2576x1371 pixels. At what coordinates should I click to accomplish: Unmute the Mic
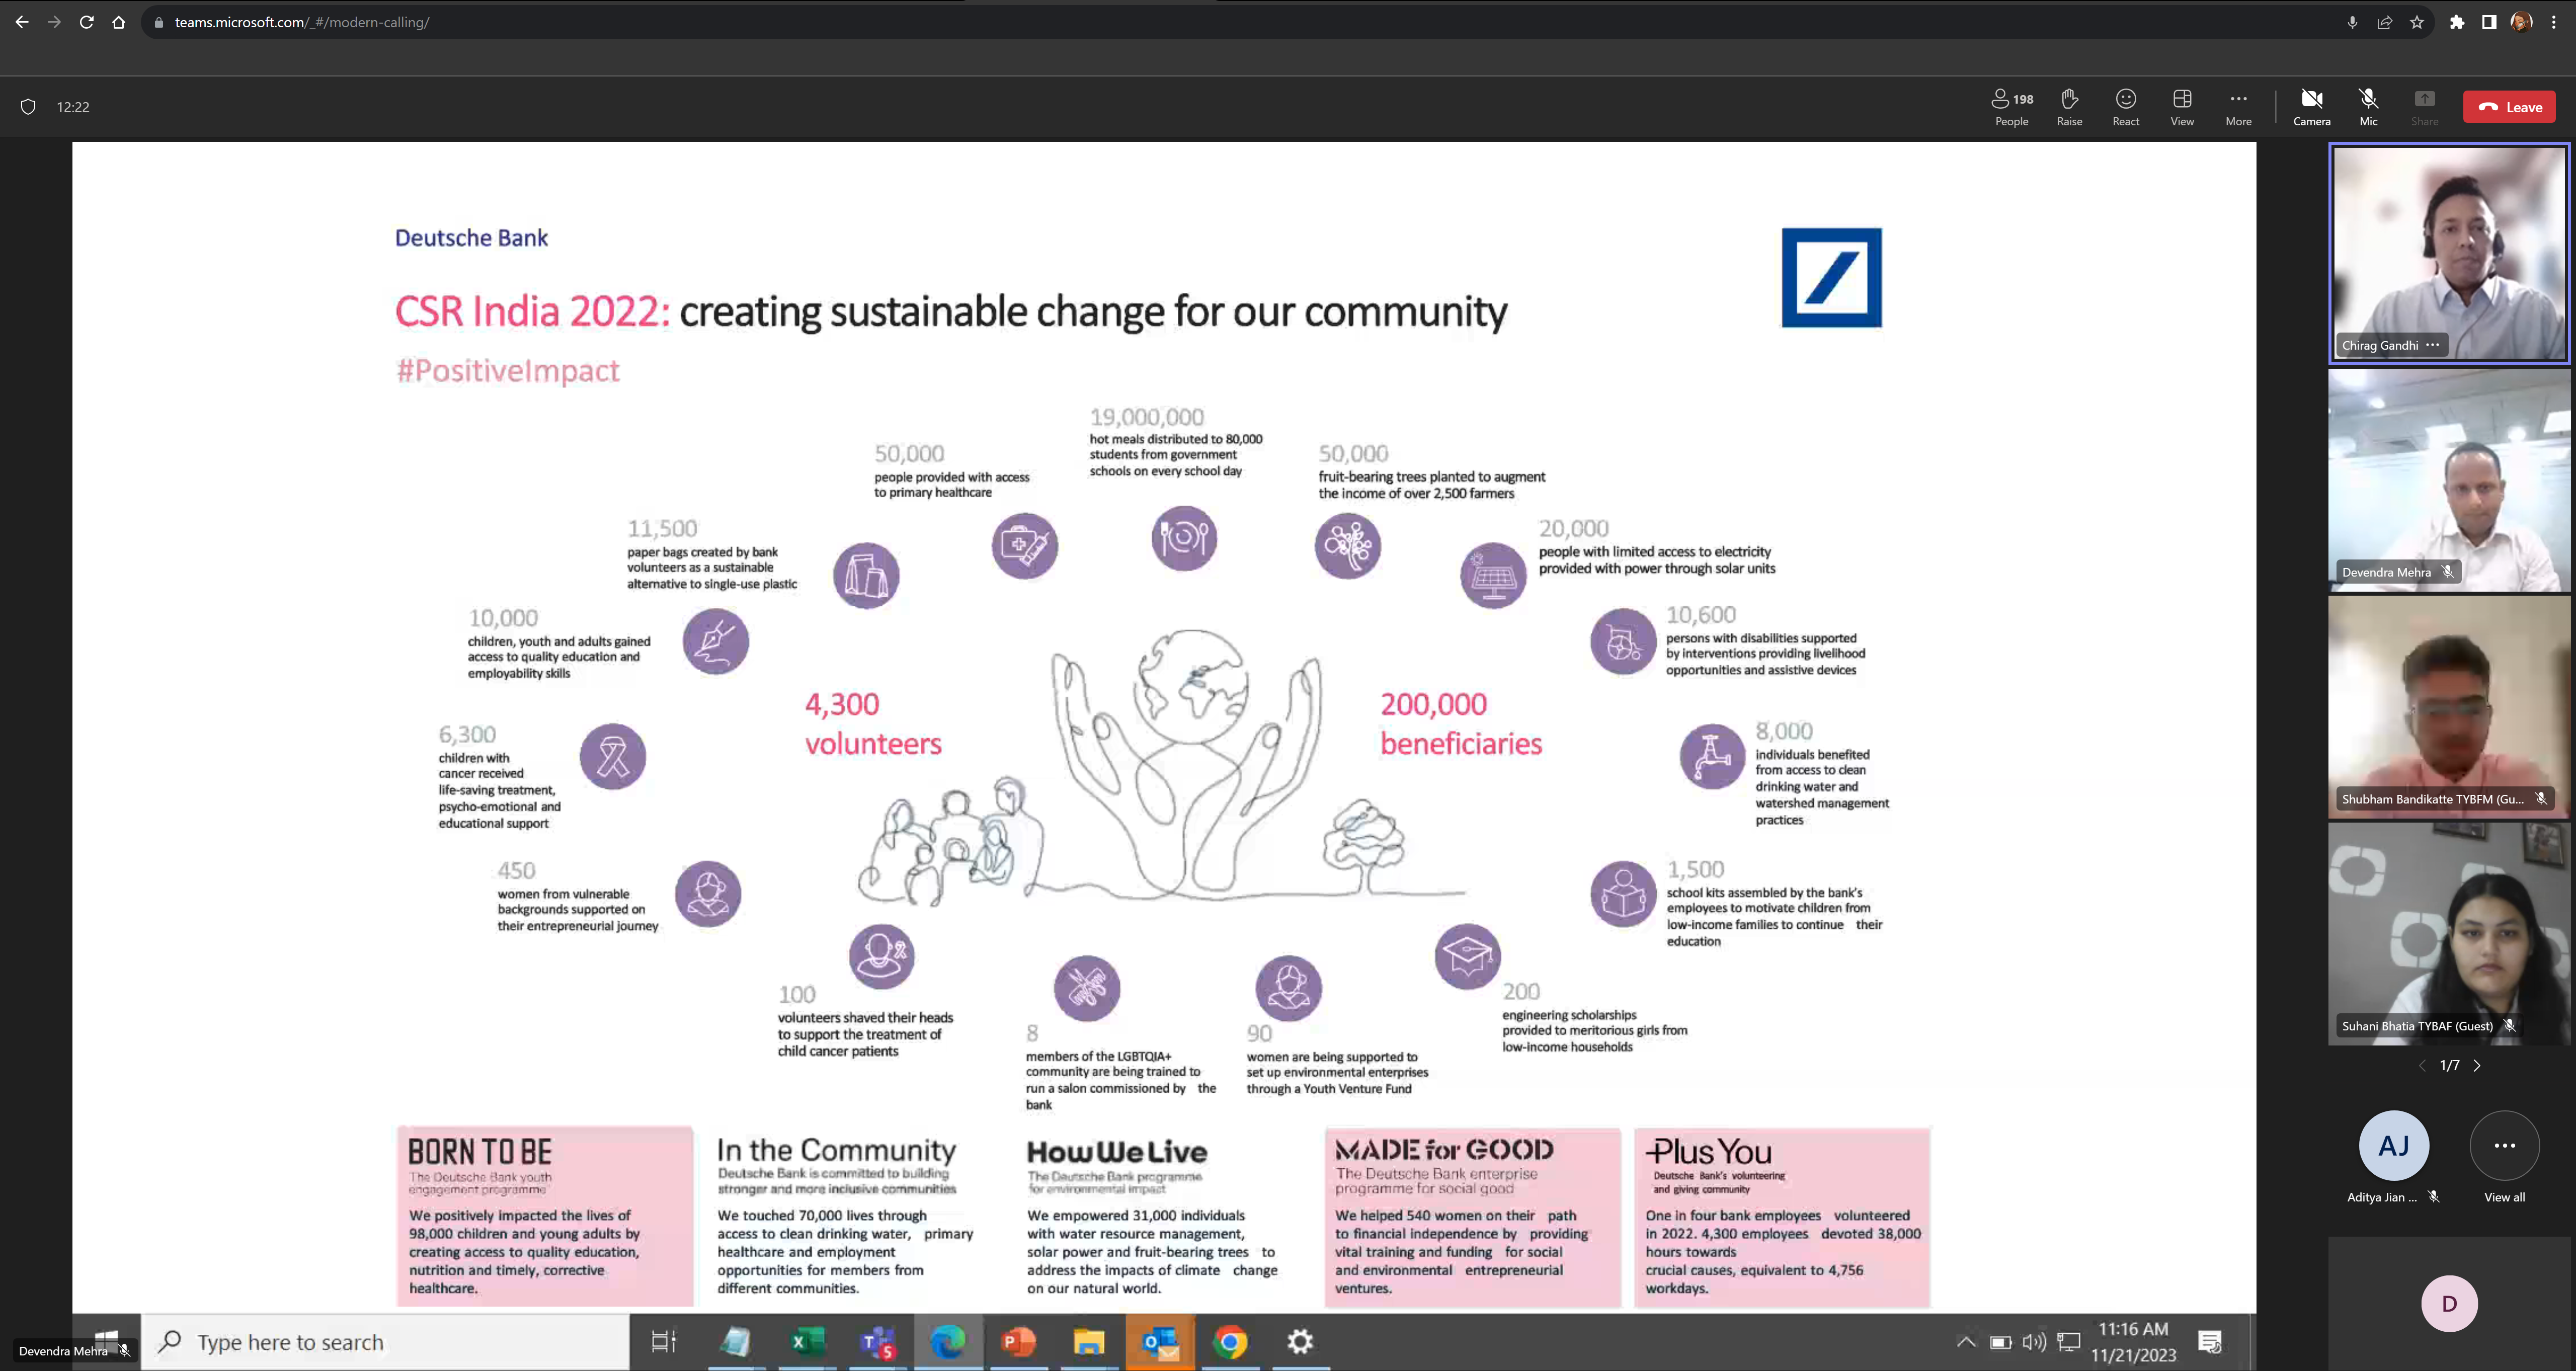pos(2368,107)
